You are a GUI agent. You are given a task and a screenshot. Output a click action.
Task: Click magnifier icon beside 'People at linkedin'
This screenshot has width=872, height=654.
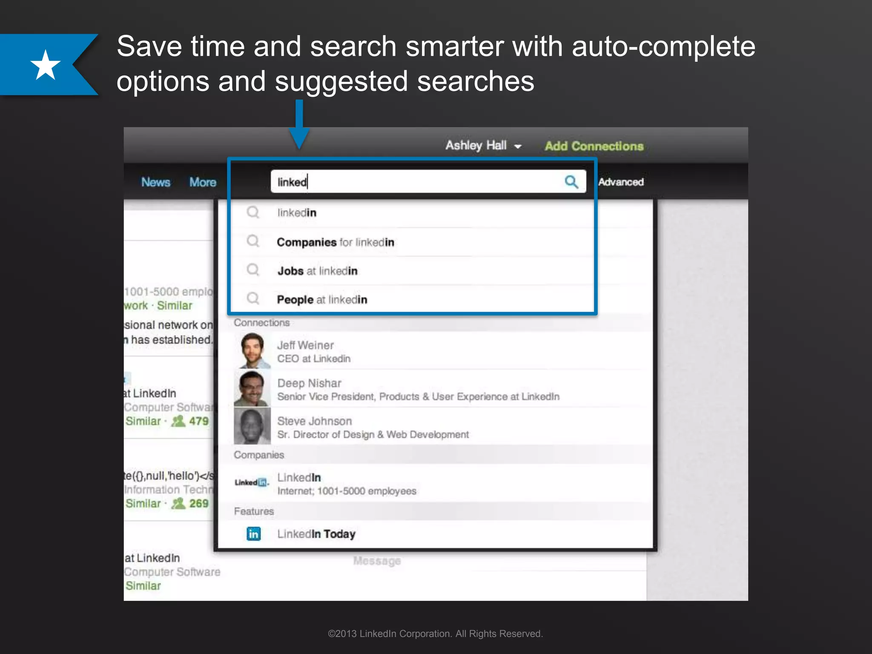click(253, 298)
